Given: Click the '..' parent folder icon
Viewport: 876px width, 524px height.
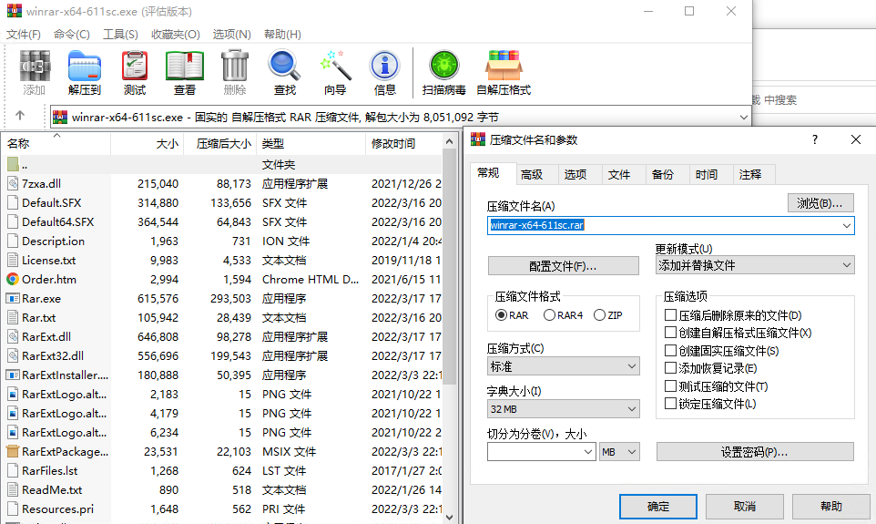Looking at the screenshot, I should pos(13,164).
